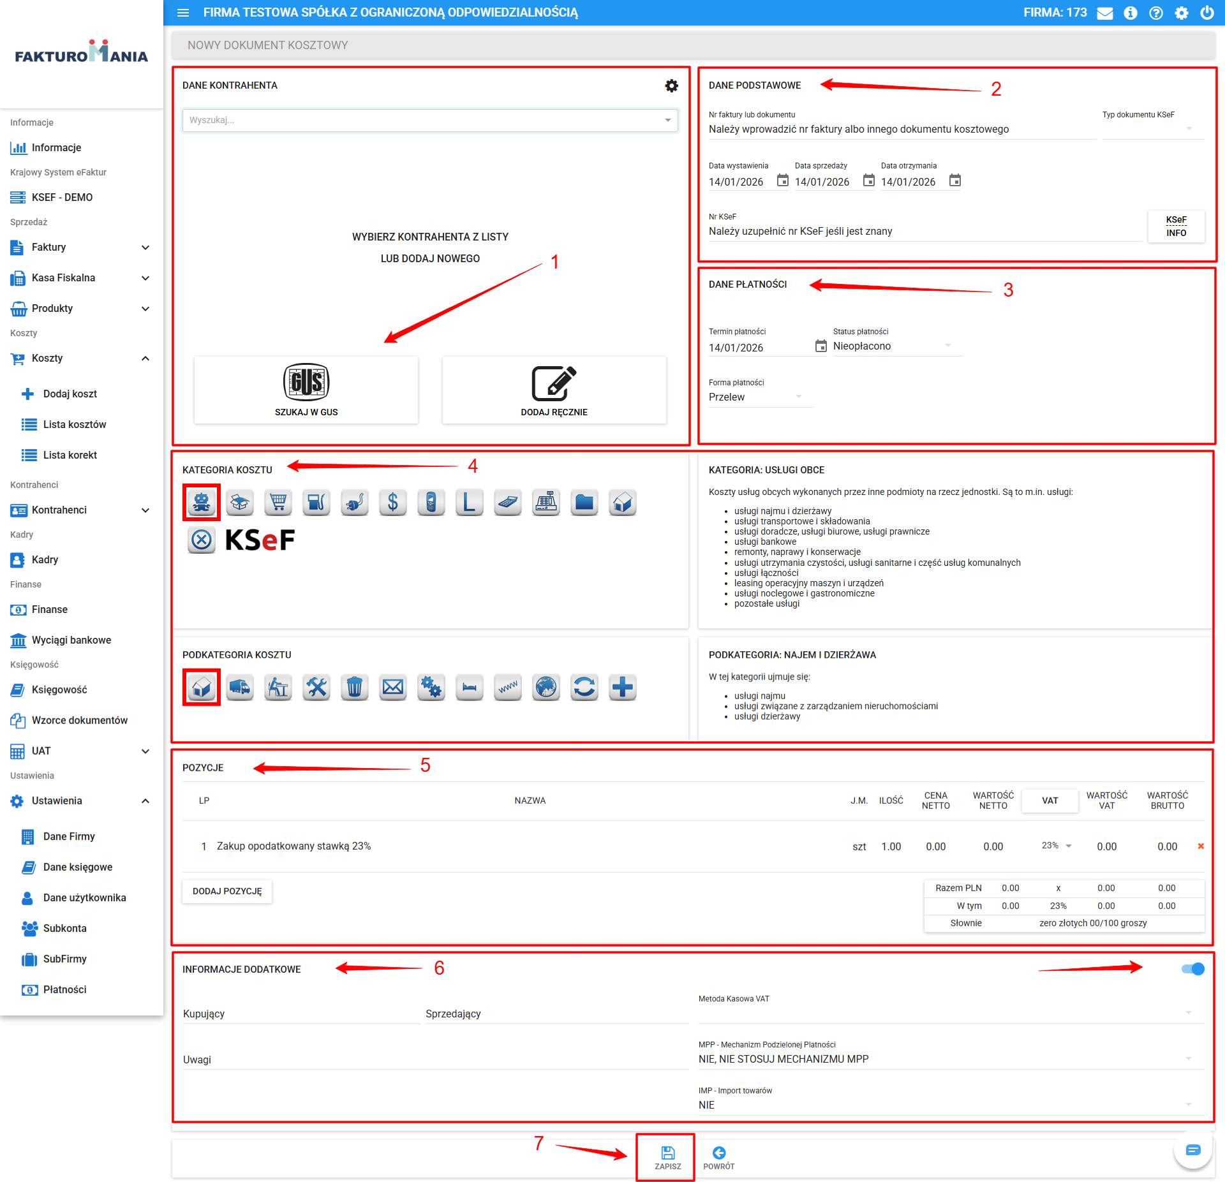Open the hamburger menu in header

(183, 13)
